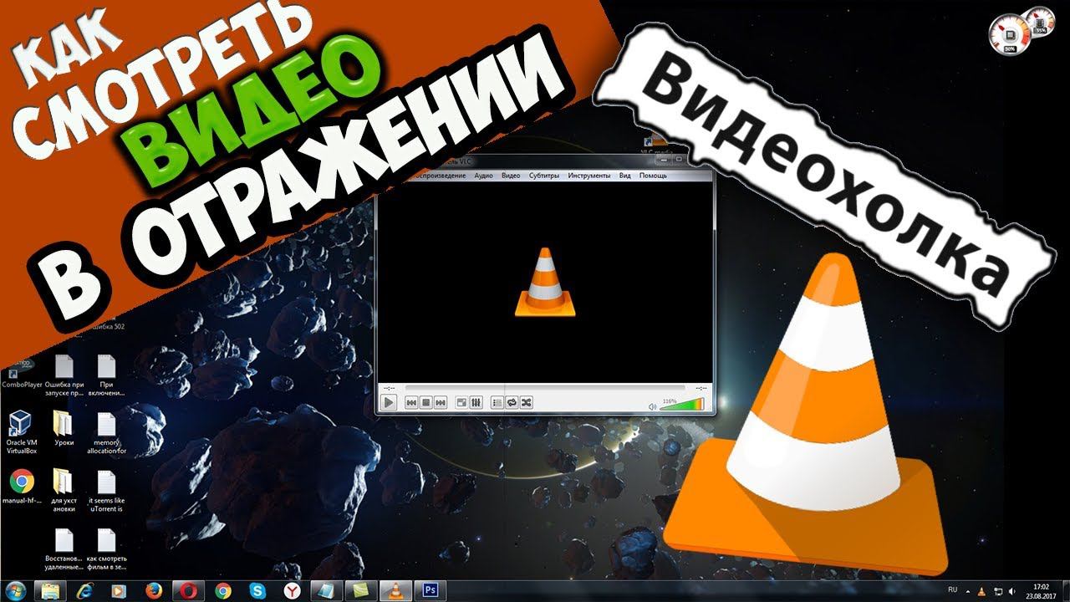
Task: Select the Ошибка при запуске file
Action: click(64, 375)
